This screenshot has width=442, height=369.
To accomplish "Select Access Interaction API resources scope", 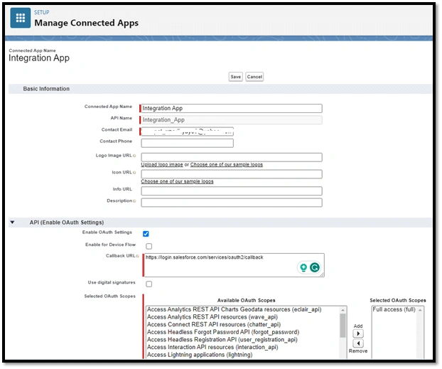I will [x=212, y=347].
